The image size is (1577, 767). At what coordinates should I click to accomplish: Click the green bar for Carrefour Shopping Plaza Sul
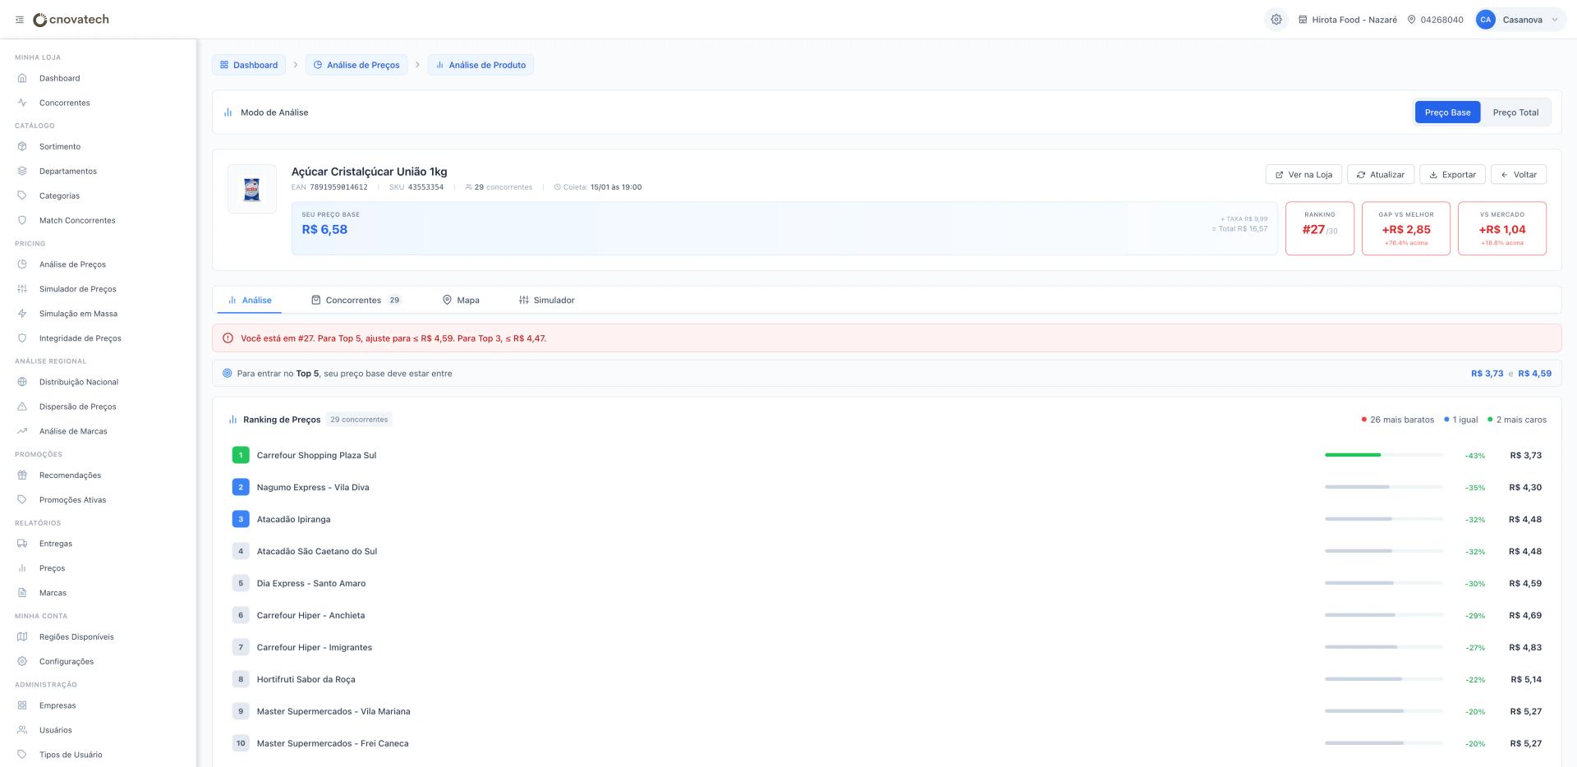(x=1353, y=455)
